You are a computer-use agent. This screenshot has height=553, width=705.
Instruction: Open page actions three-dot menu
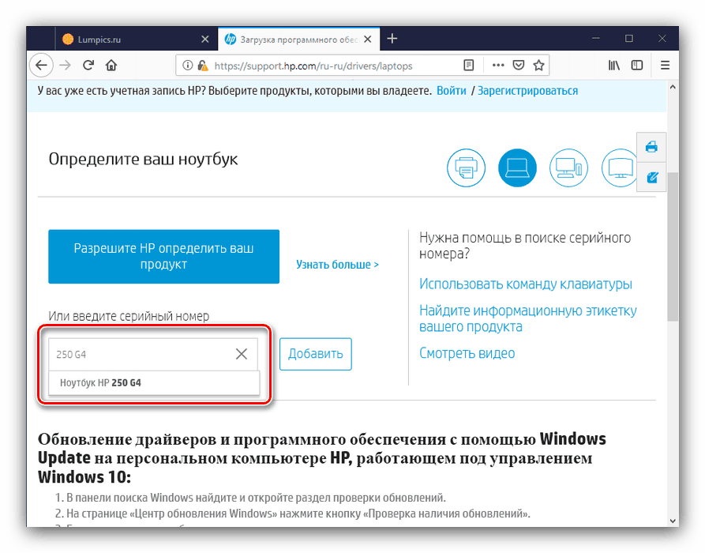[x=497, y=66]
